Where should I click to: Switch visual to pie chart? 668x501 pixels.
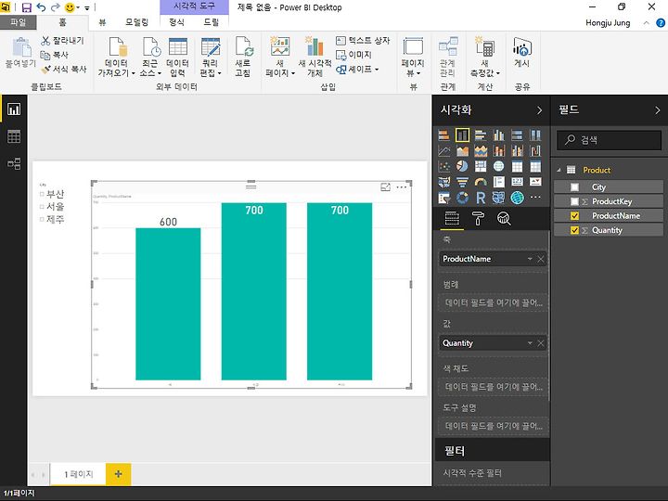pos(462,166)
